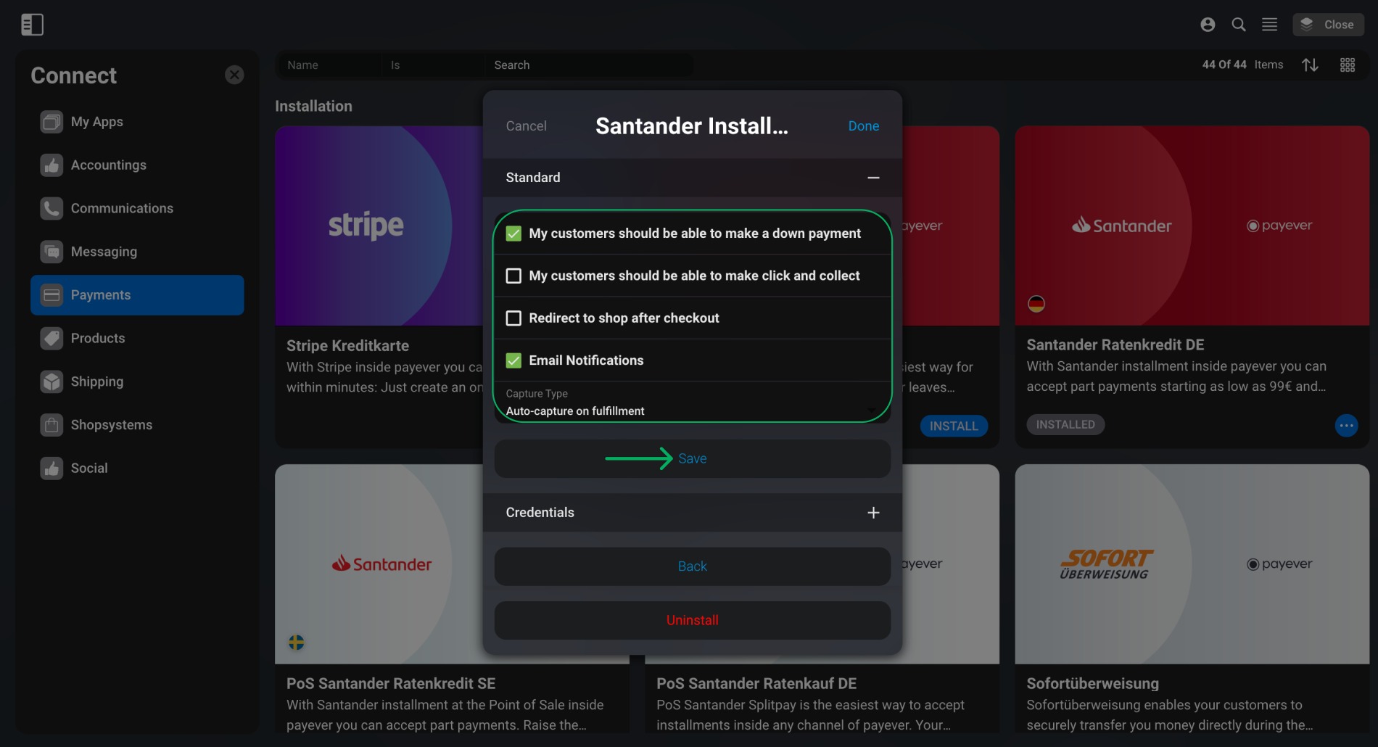Screen dimensions: 1378x747
Task: Open more options on Santander Ratenkredit DE
Action: tap(1347, 426)
